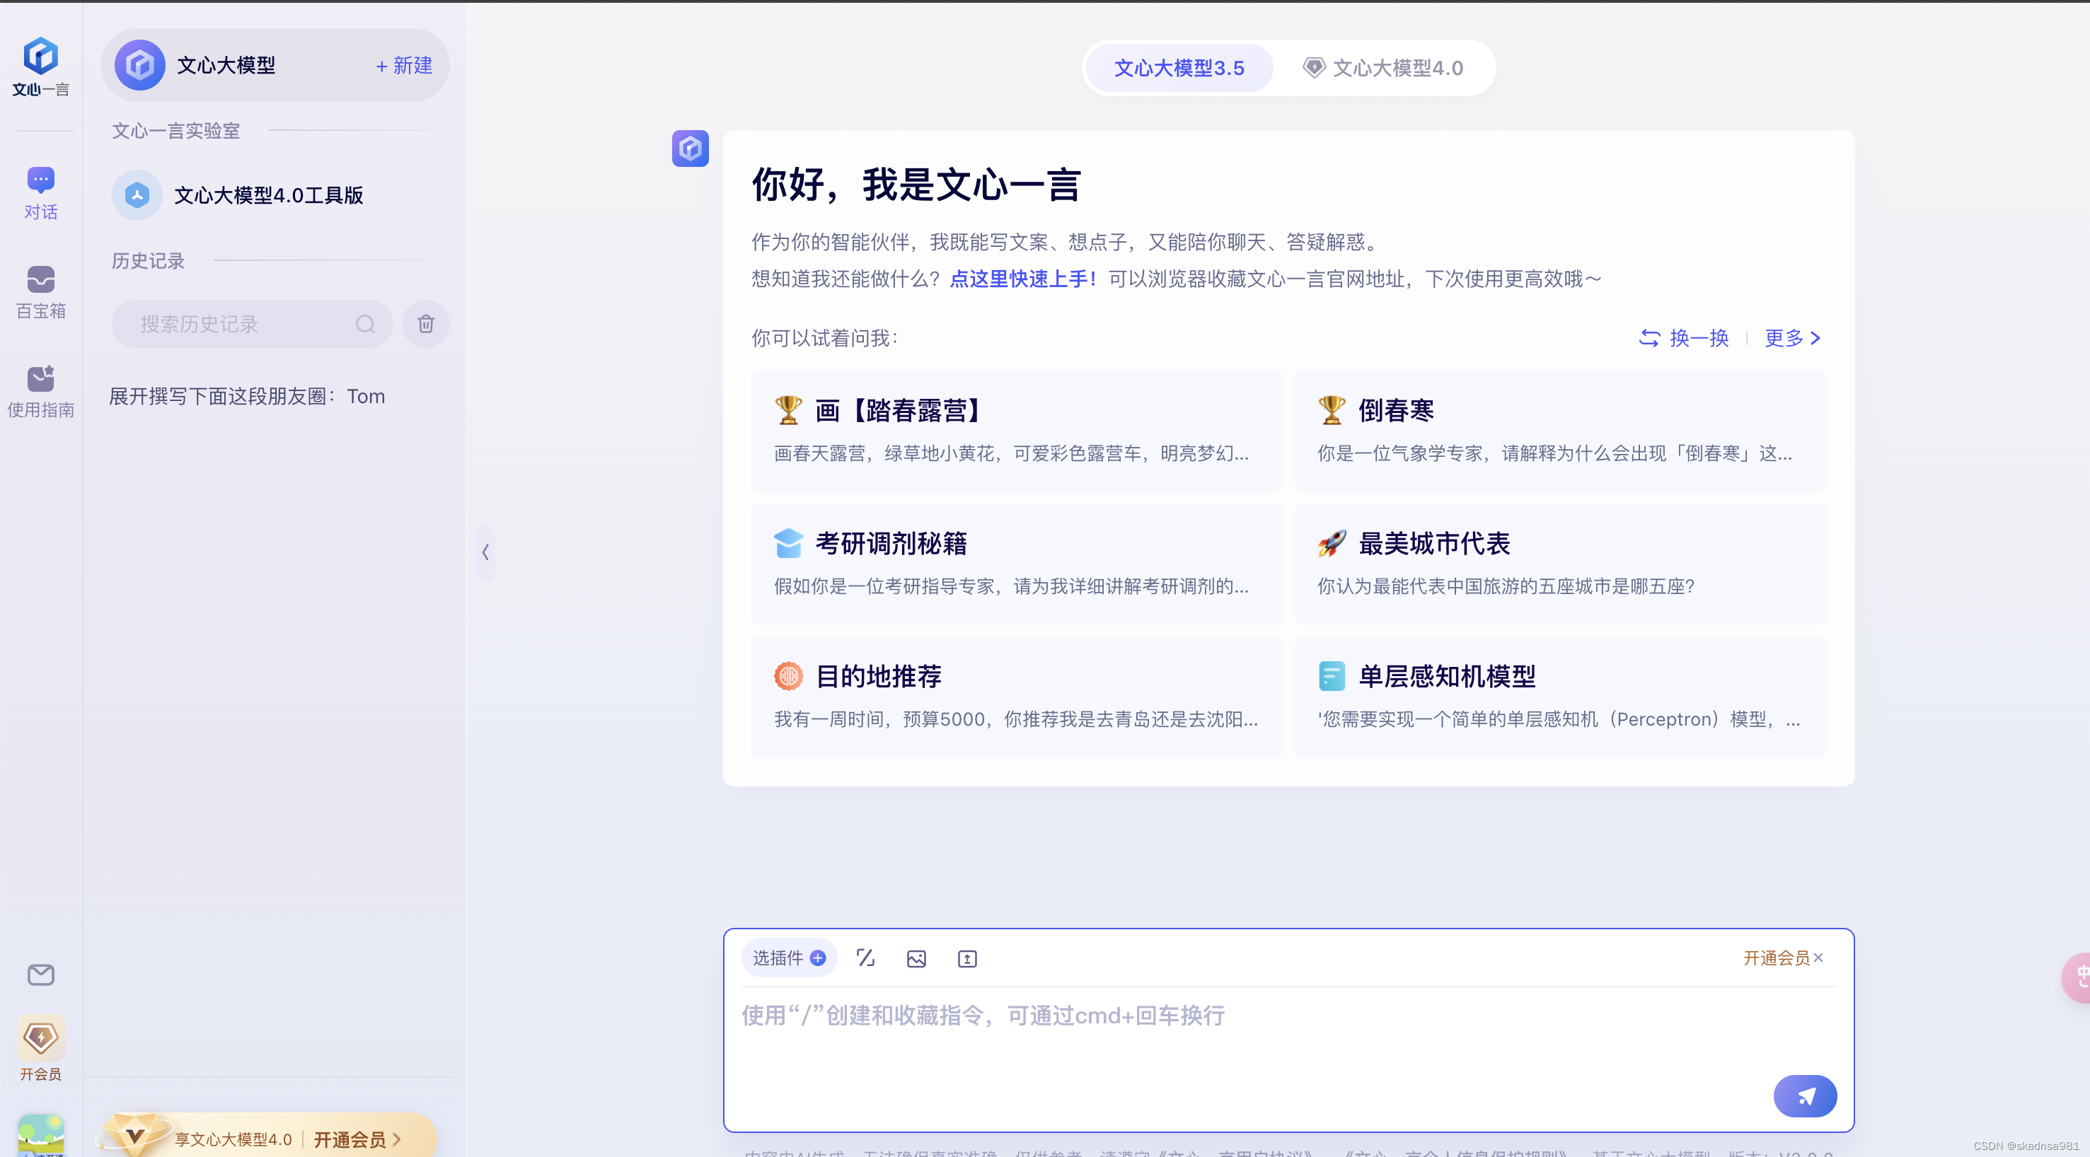Select the 倒春寒 prompt card
The width and height of the screenshot is (2090, 1157).
coord(1559,431)
